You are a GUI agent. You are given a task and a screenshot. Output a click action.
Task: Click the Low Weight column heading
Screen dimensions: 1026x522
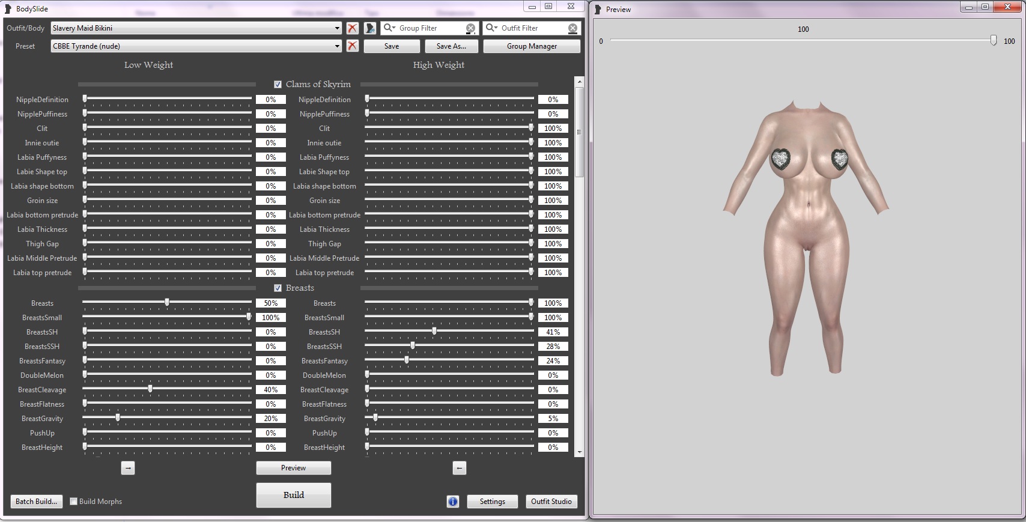(x=148, y=65)
